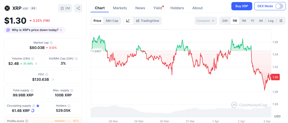288x123 pixels.
Task: Switch to the Markets tab
Action: tap(120, 8)
